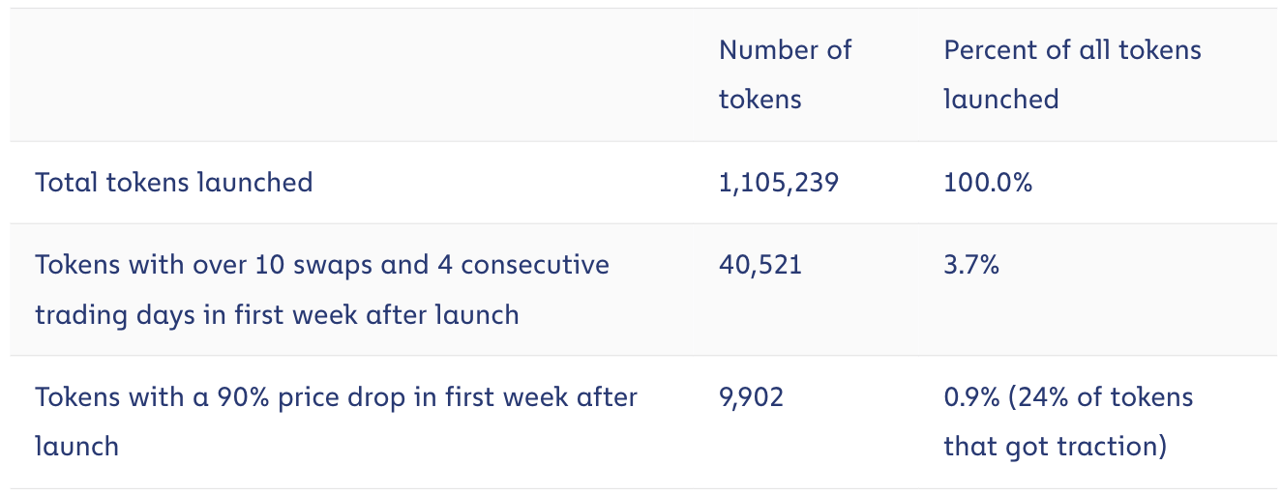Select the "Total tokens launched" row label
1281x495 pixels.
click(174, 182)
